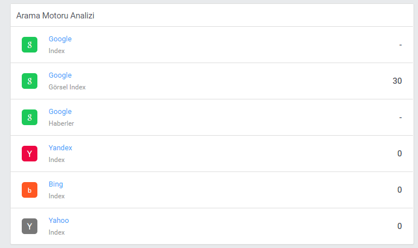Click the Arama Motoru Analizi heading
The image size is (418, 248).
[55, 16]
